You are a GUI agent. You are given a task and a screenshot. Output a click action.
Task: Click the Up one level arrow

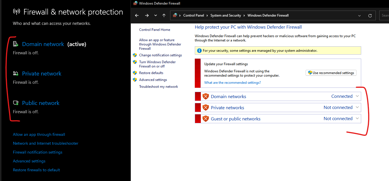[164, 15]
